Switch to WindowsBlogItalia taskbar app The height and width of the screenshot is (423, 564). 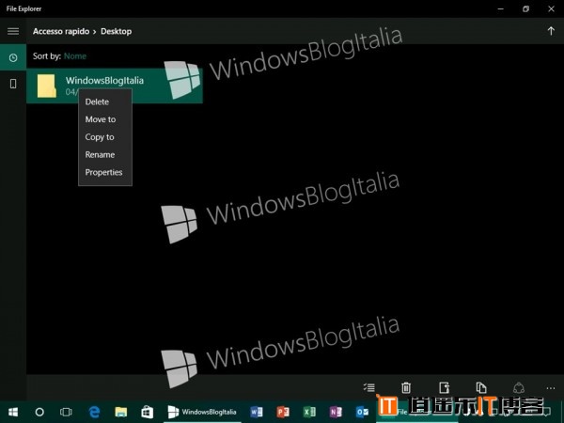202,412
